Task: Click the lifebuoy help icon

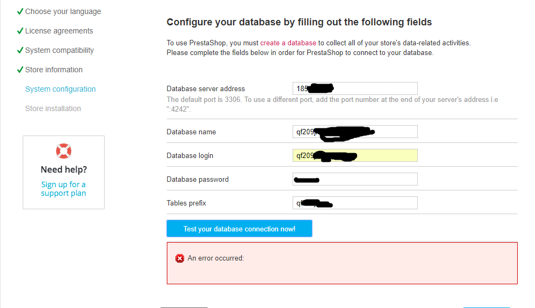Action: point(64,151)
